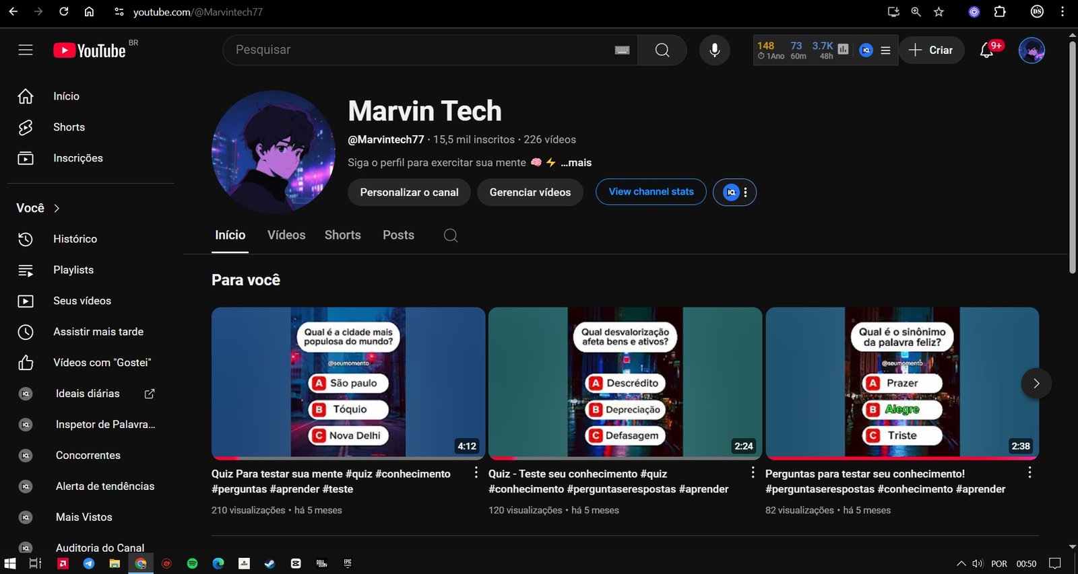Switch to the Posts tab
The width and height of the screenshot is (1078, 574).
pos(398,235)
